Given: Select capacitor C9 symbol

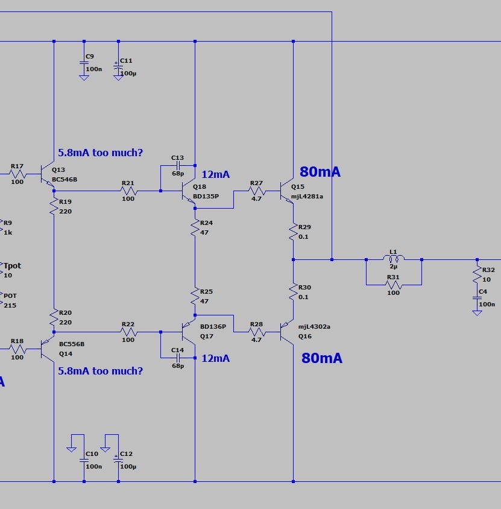Looking at the screenshot, I should (x=84, y=63).
